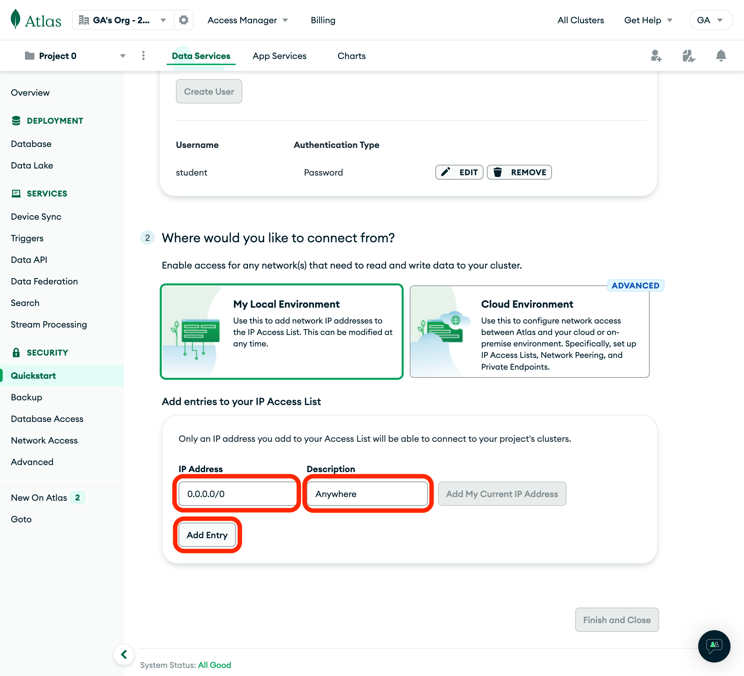Open the support chat bubble
The width and height of the screenshot is (744, 676).
coord(714,646)
